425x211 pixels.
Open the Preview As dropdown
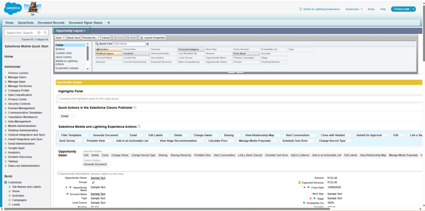pyautogui.click(x=91, y=38)
